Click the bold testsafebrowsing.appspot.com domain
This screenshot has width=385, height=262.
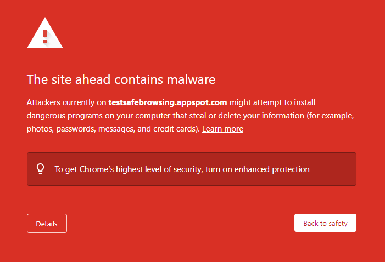pyautogui.click(x=168, y=102)
